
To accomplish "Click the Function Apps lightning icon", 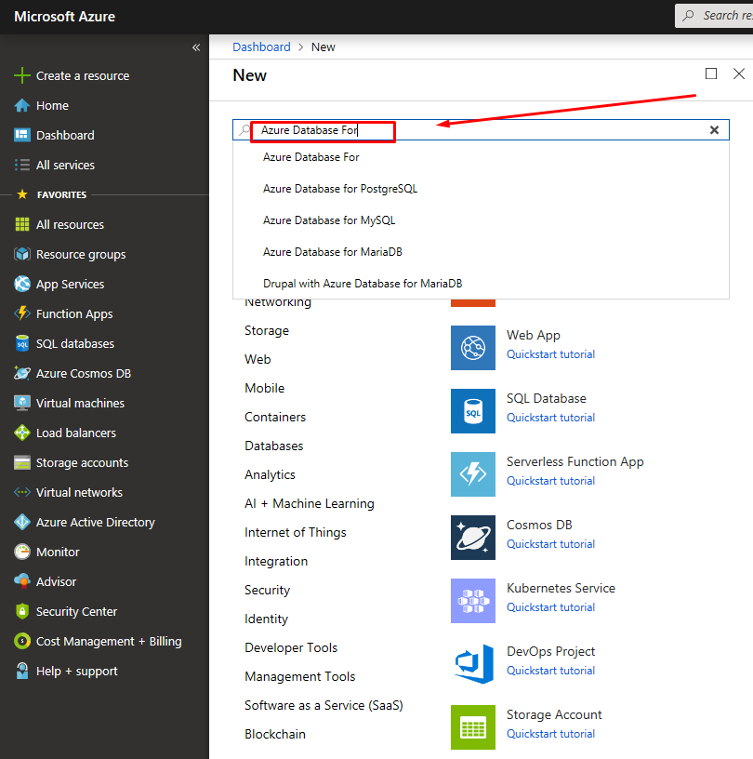I will point(22,313).
